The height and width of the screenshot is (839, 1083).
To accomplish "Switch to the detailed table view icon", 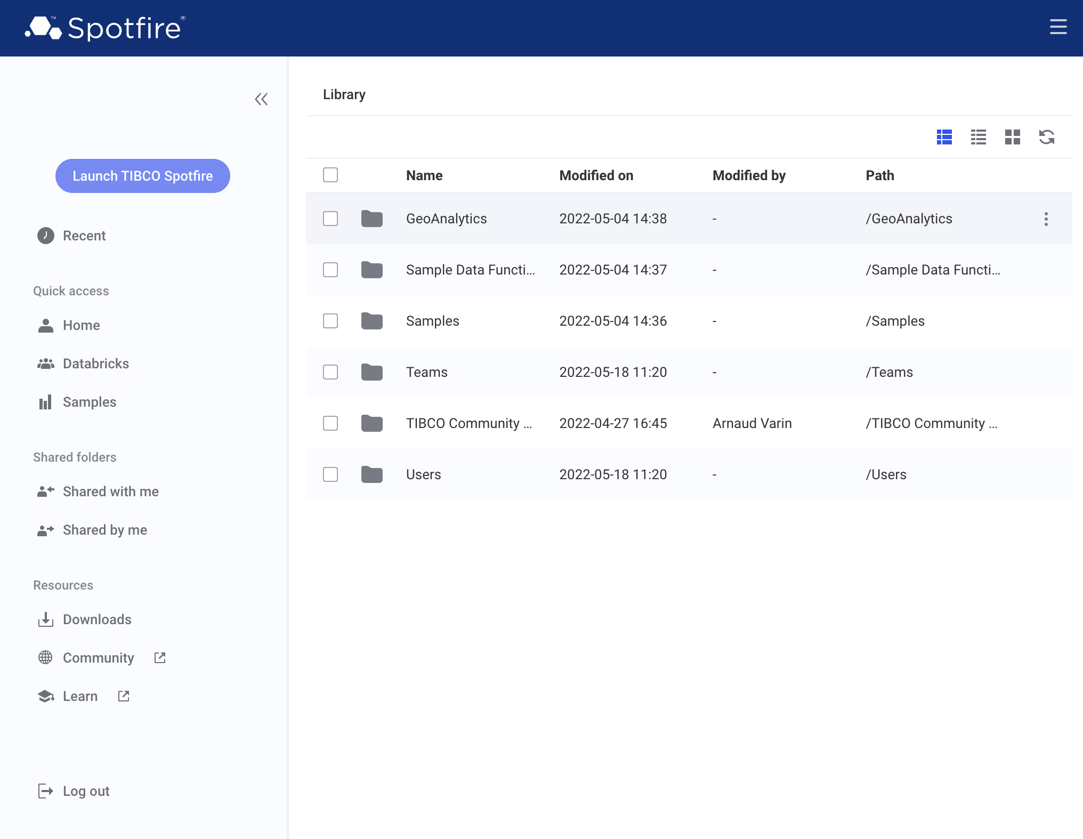I will pyautogui.click(x=944, y=137).
